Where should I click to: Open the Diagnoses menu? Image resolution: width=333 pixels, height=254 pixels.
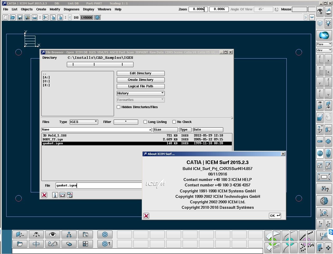(72, 9)
